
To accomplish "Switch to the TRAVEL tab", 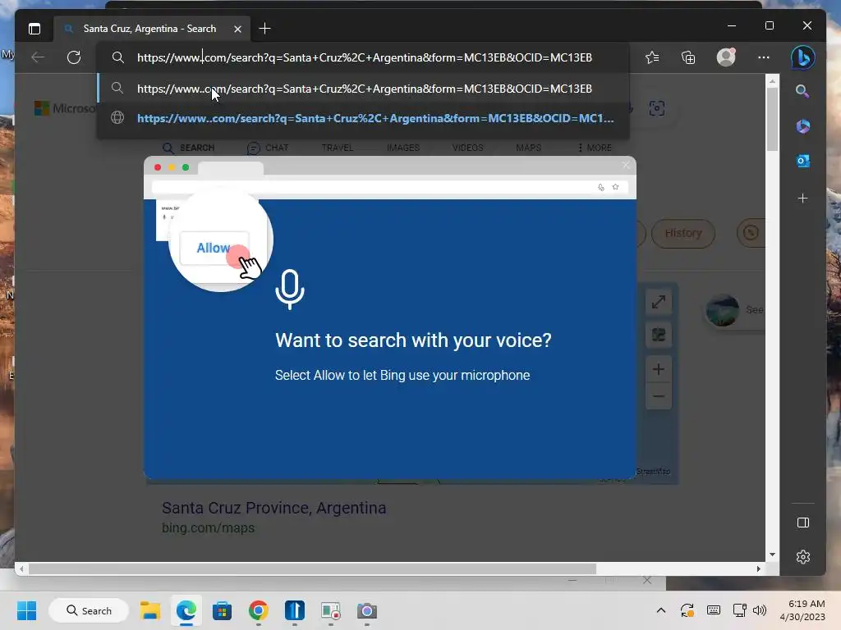I will [338, 148].
